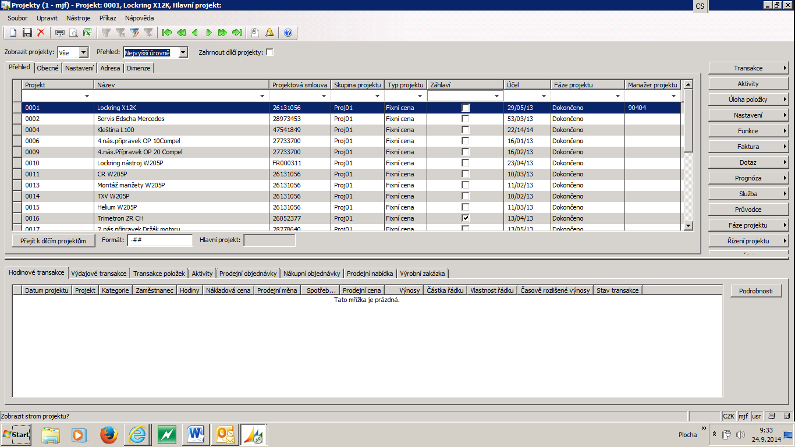Image resolution: width=795 pixels, height=447 pixels.
Task: Click the Podrobnosti button
Action: (x=756, y=291)
